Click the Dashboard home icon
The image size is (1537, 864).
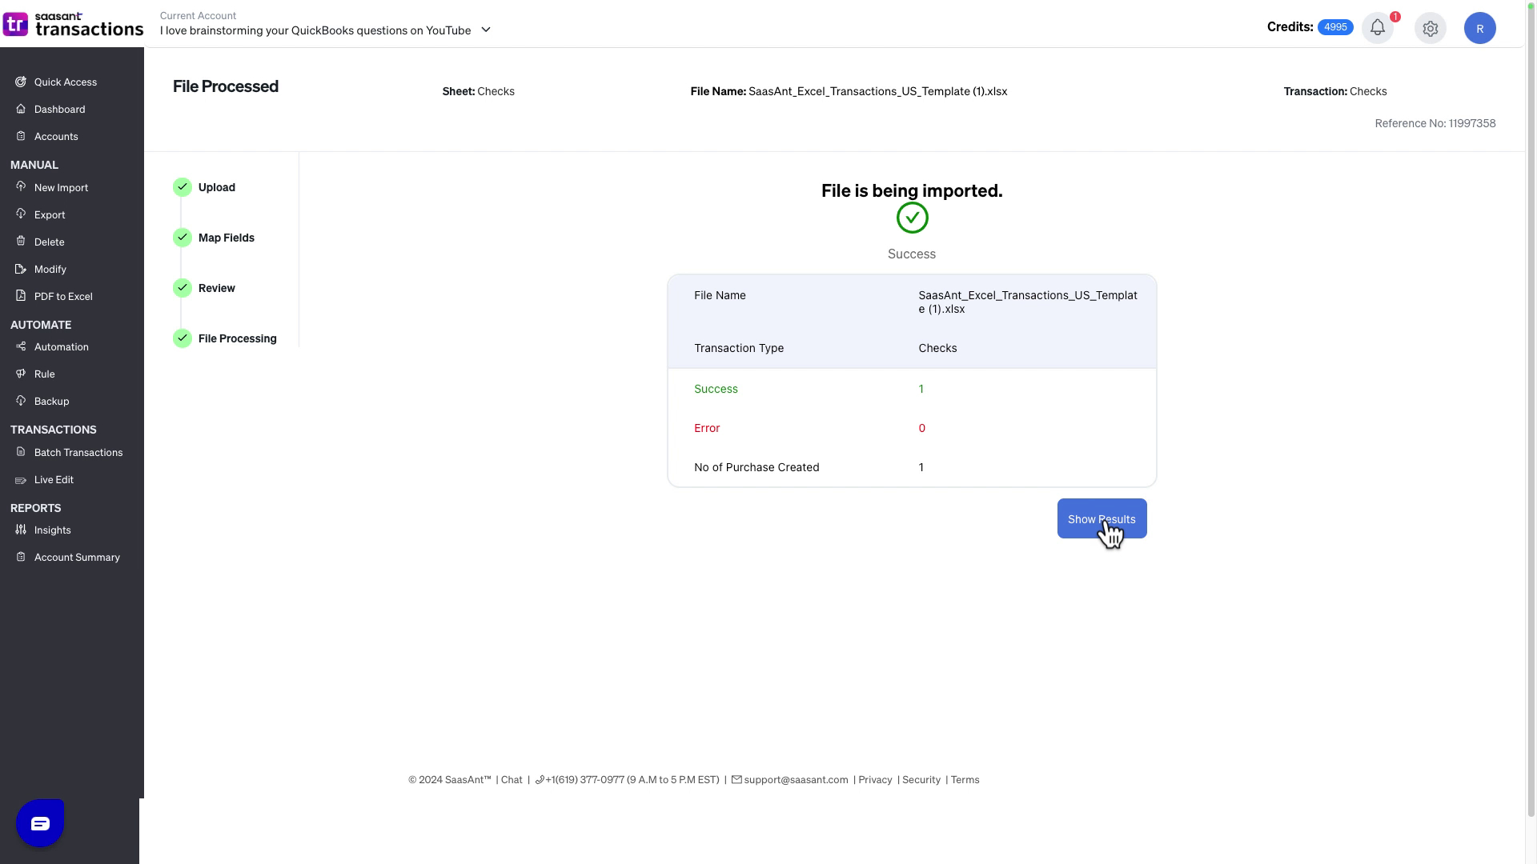coord(21,109)
